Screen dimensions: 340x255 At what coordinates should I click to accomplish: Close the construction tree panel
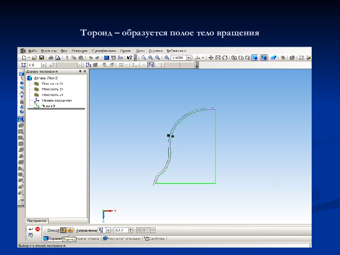click(85, 71)
